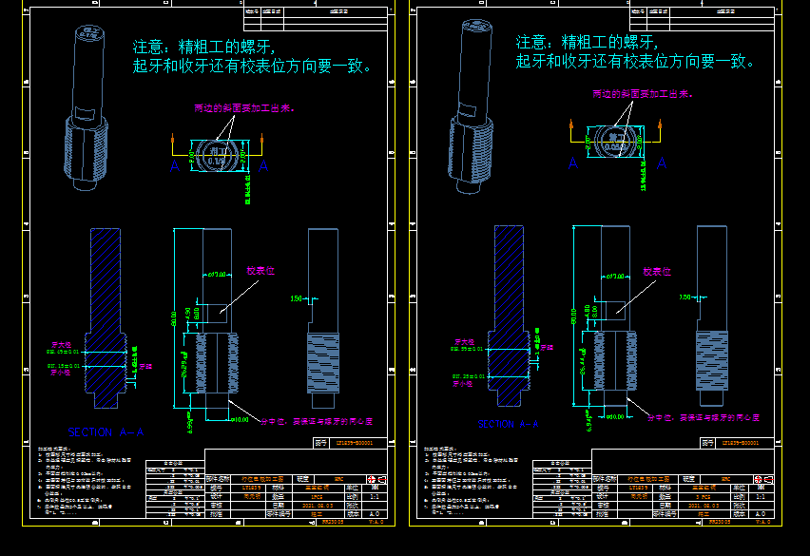Select the projection symbol in right title block
810x556 pixels.
click(x=762, y=479)
